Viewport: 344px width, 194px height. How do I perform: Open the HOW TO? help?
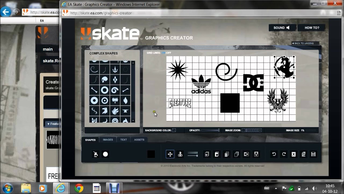click(x=312, y=28)
